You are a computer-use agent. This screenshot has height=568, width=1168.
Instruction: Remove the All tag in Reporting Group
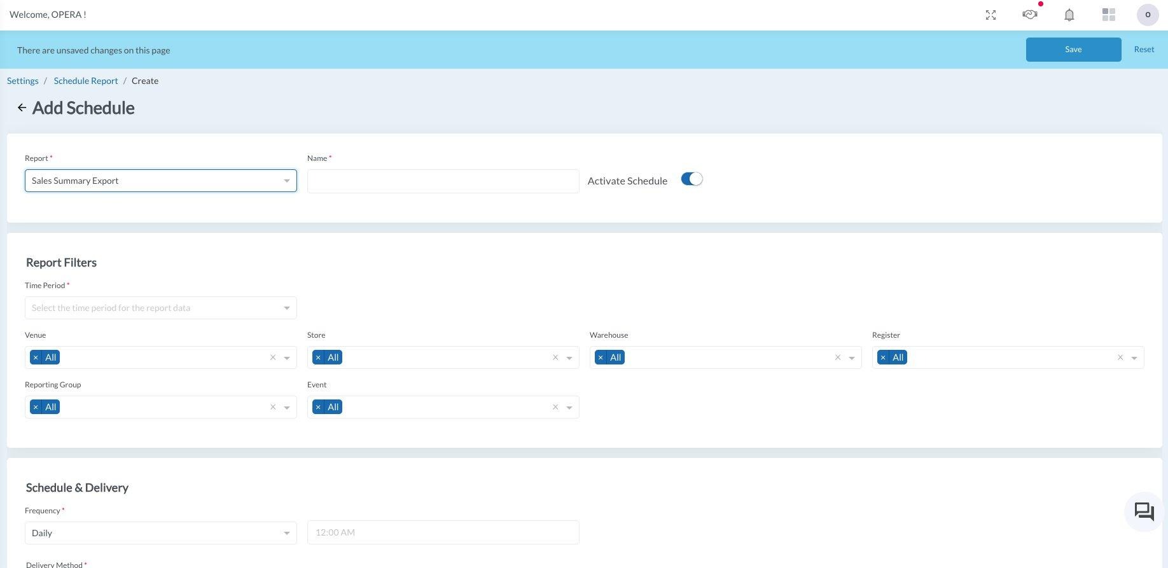[36, 407]
